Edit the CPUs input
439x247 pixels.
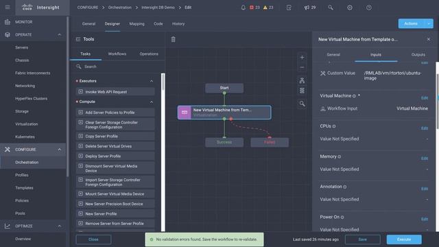pyautogui.click(x=425, y=128)
